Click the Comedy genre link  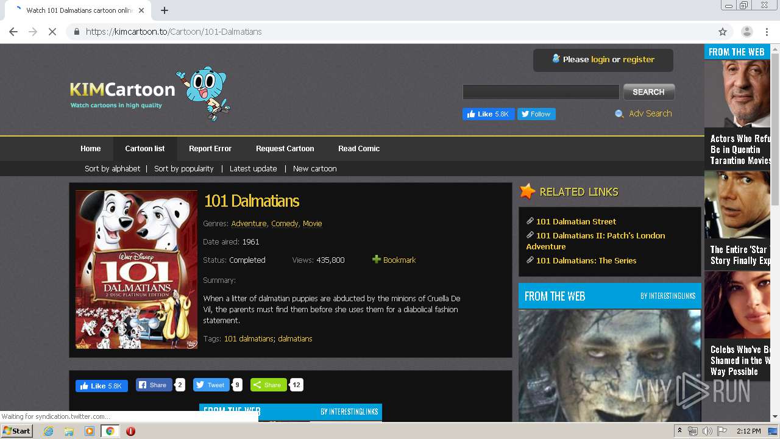click(285, 224)
